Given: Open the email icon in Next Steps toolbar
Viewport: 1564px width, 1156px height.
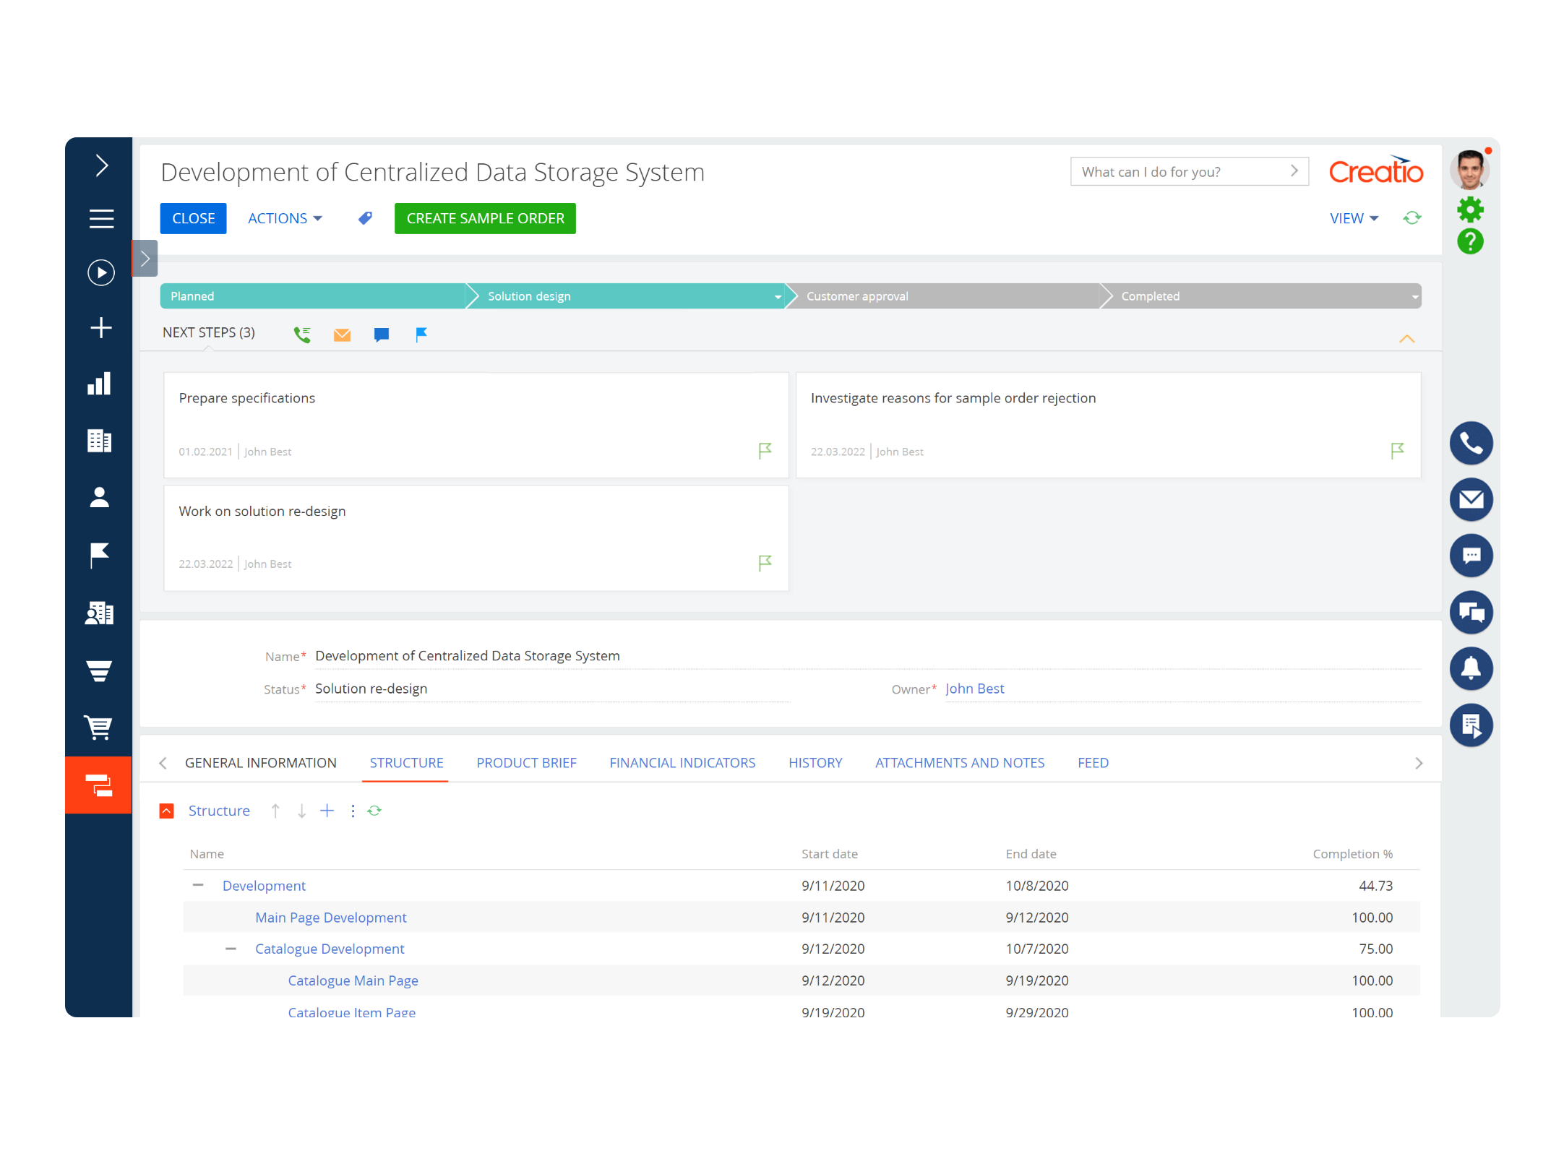Looking at the screenshot, I should tap(342, 334).
